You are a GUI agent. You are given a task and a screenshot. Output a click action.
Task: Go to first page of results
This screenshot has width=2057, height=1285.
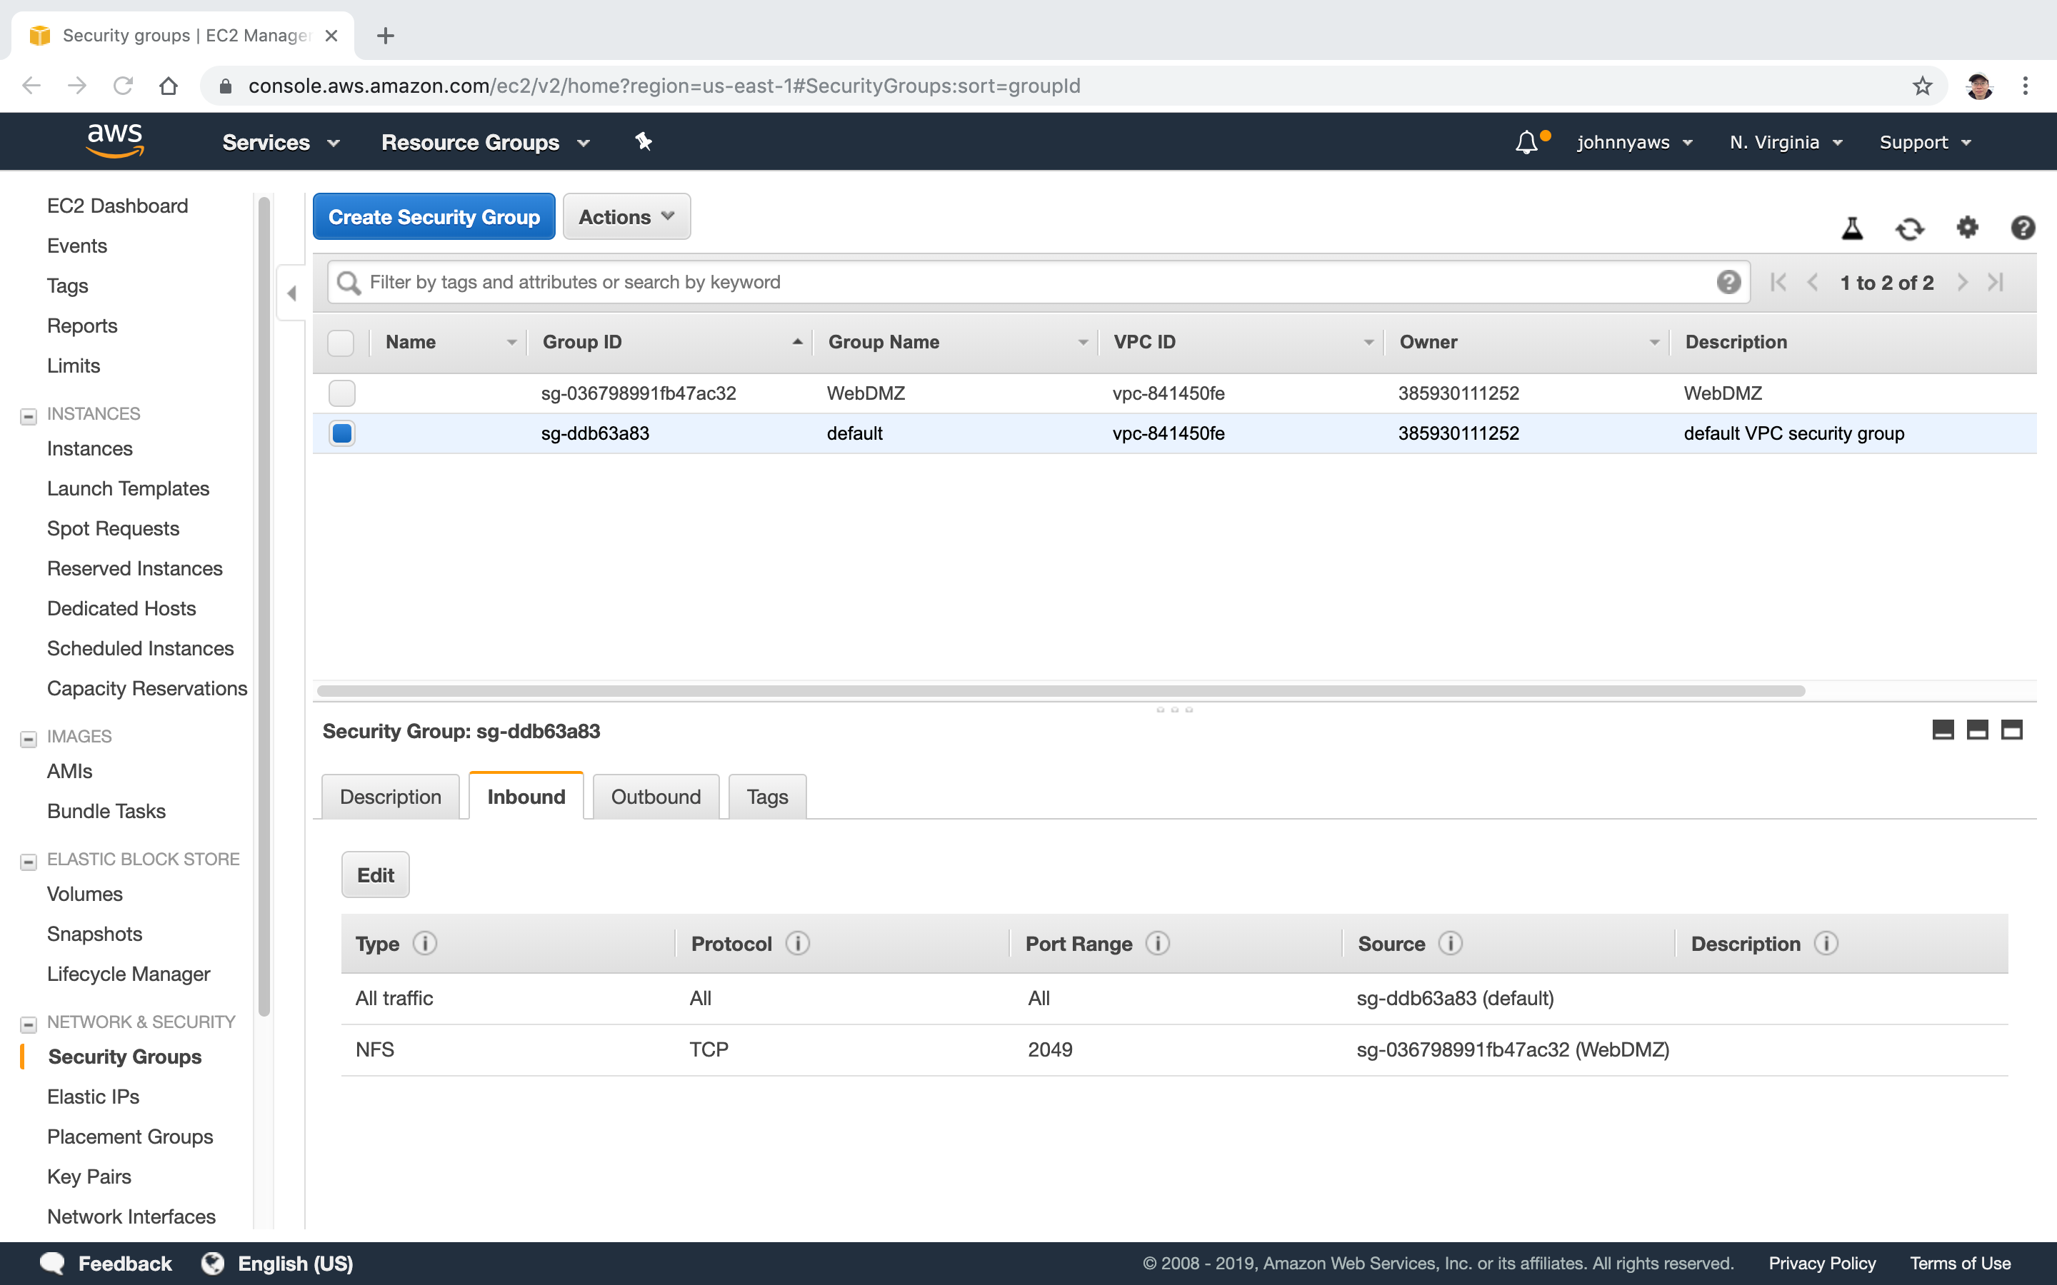click(1778, 282)
